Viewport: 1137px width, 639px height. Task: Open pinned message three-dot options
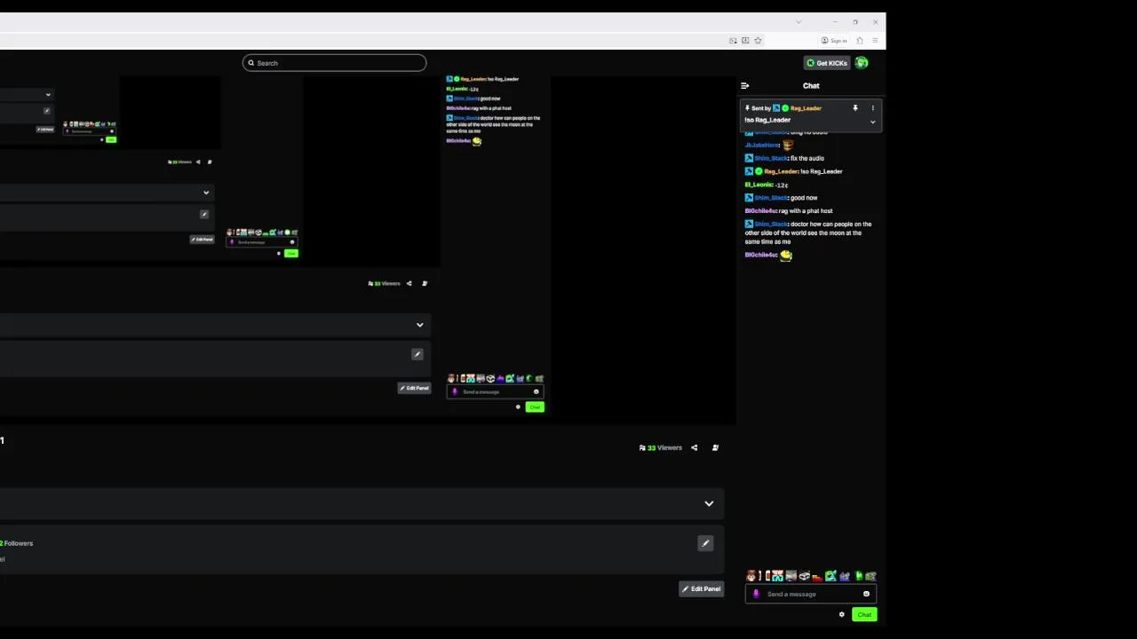coord(872,108)
